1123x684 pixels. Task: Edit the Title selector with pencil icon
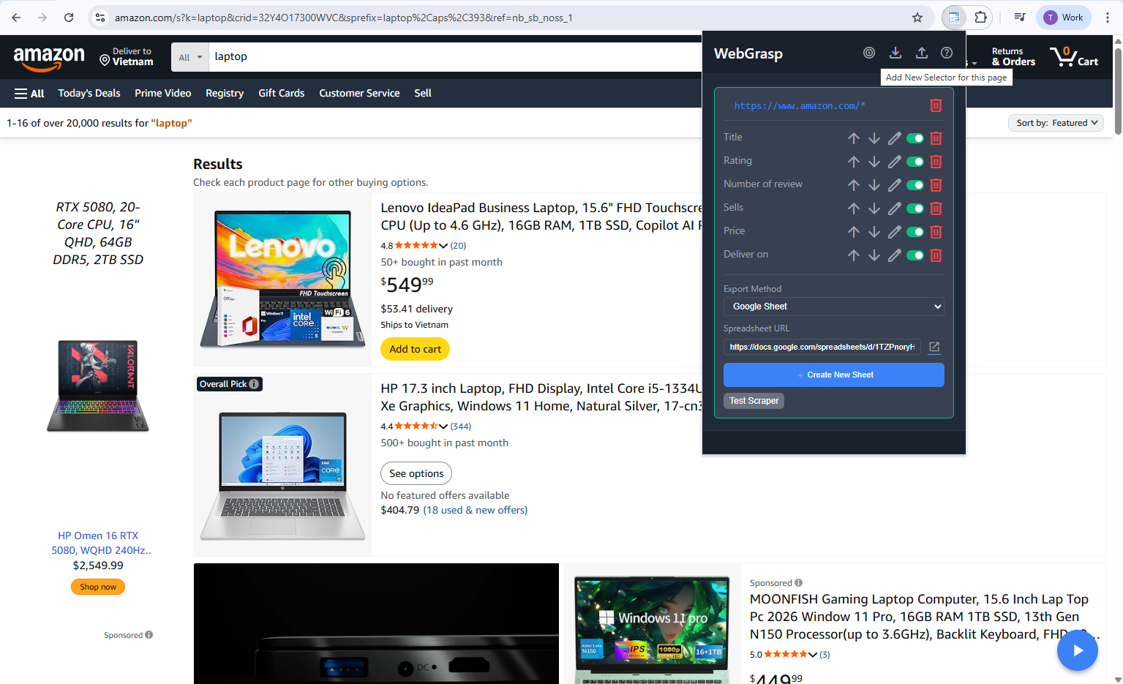(x=894, y=138)
